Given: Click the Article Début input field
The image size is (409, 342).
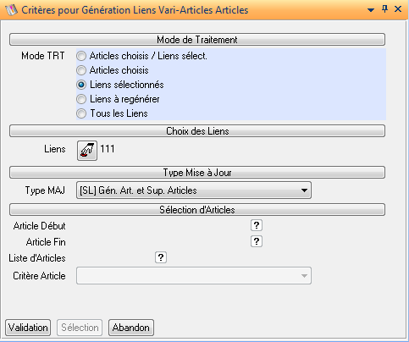Looking at the screenshot, I should coord(163,225).
